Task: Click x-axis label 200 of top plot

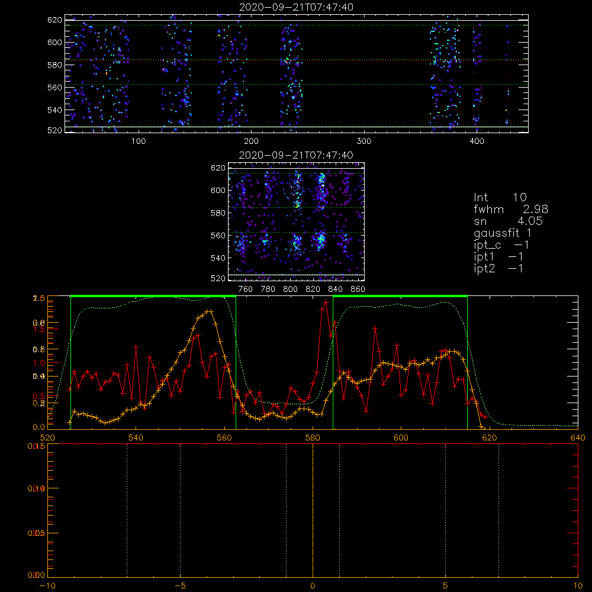Action: (251, 141)
